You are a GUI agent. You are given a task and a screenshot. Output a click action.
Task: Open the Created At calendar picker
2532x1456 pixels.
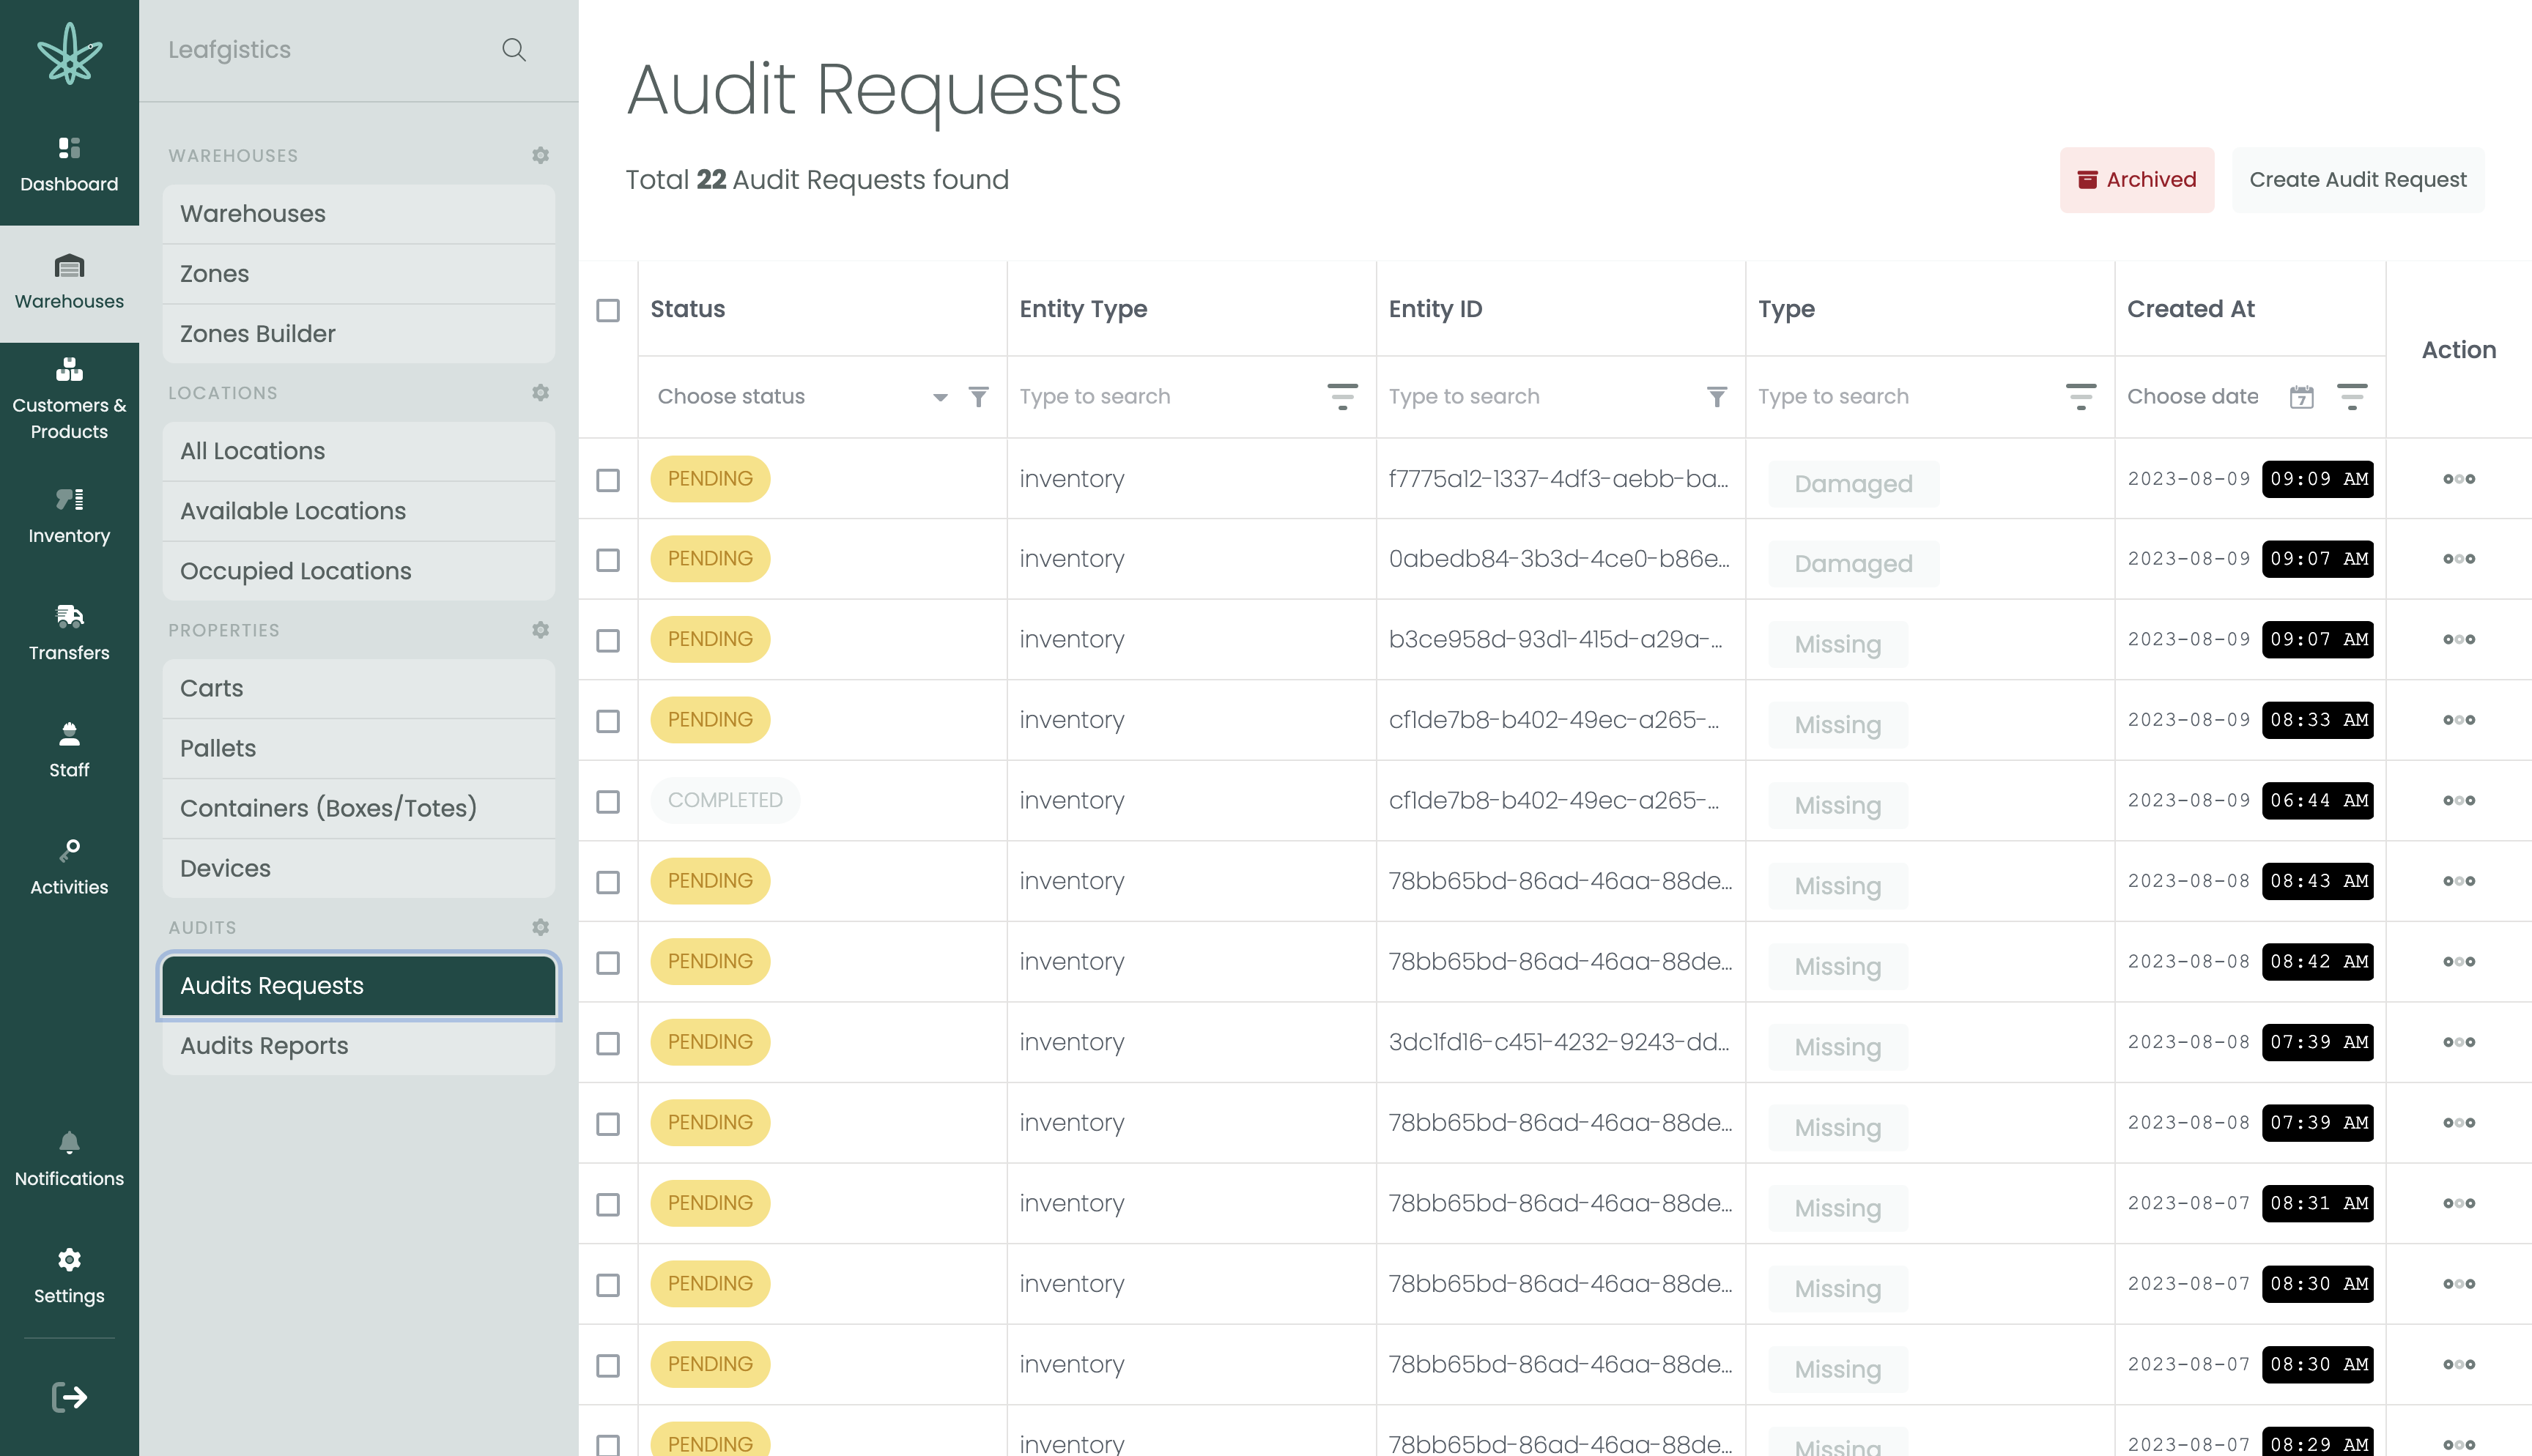(2302, 397)
